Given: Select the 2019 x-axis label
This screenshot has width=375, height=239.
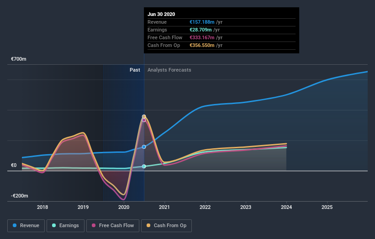Looking at the screenshot, I should tap(83, 207).
